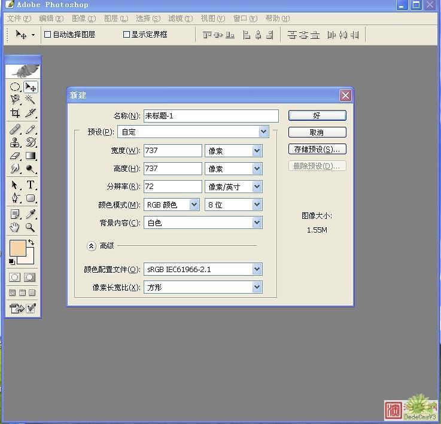Open the 编辑 menu
Image resolution: width=441 pixels, height=424 pixels.
[51, 19]
